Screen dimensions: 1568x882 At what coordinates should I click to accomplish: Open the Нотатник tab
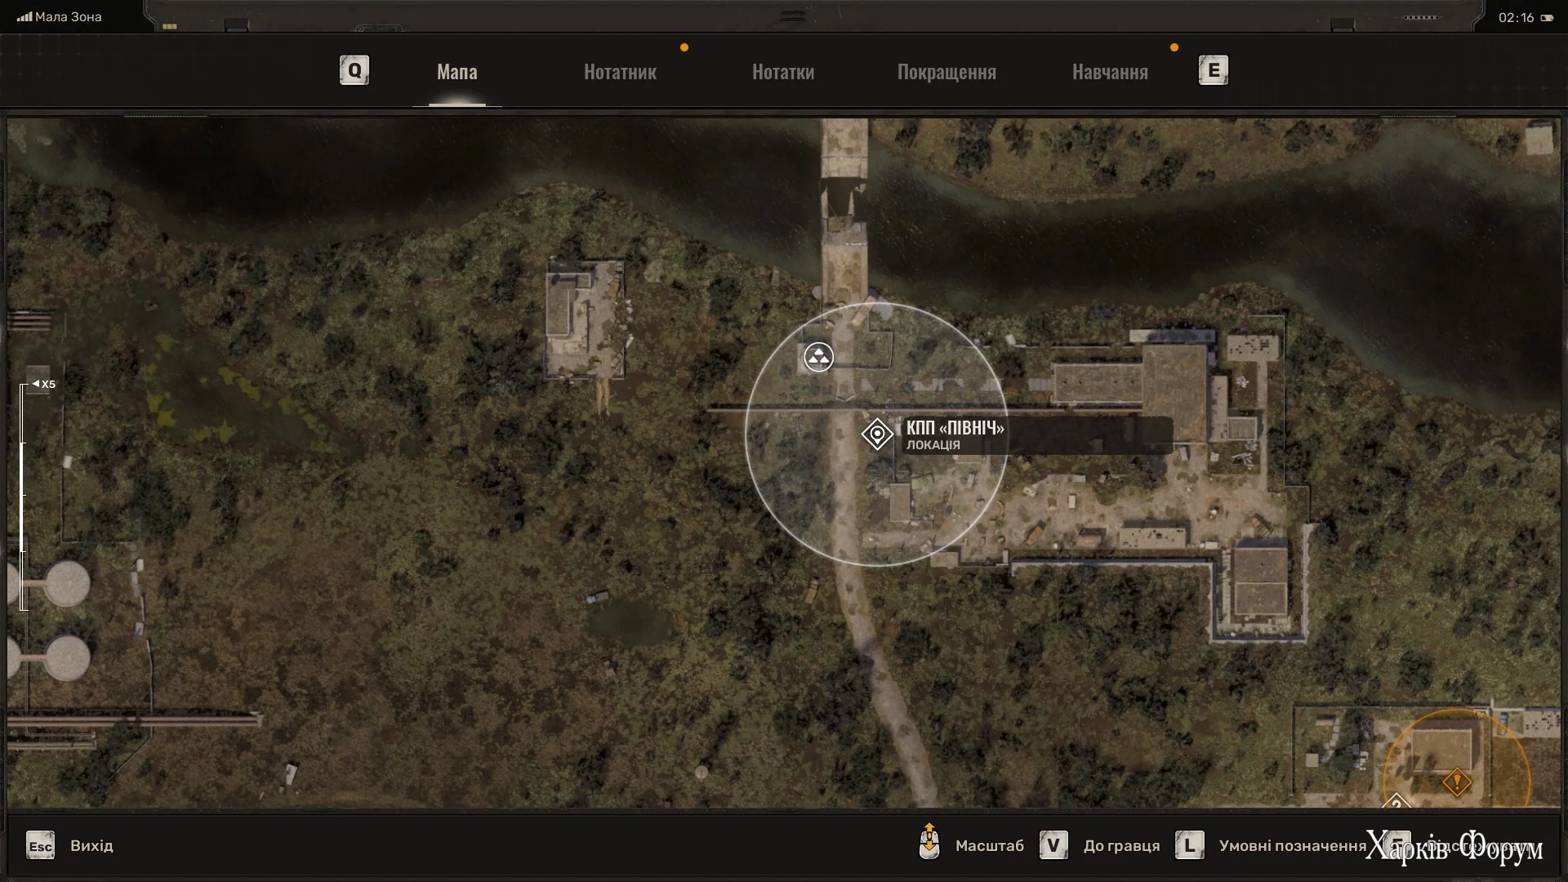tap(620, 72)
